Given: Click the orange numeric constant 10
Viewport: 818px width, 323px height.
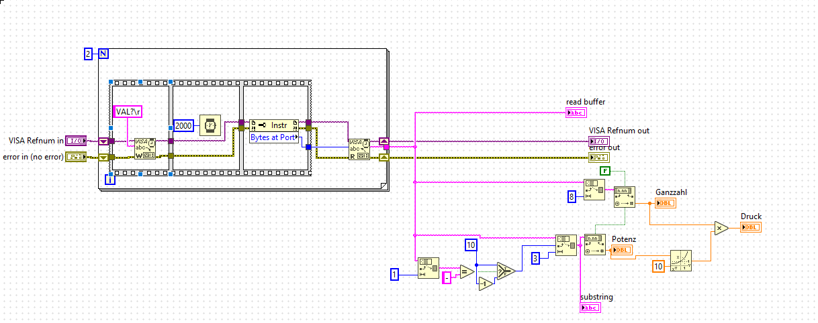Looking at the screenshot, I should [x=659, y=267].
